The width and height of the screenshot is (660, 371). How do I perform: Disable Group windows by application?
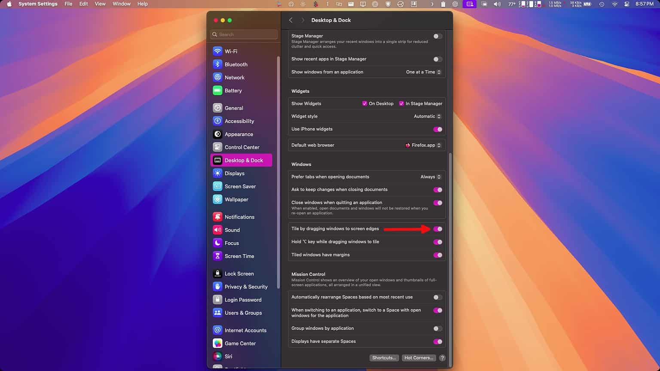tap(438, 328)
